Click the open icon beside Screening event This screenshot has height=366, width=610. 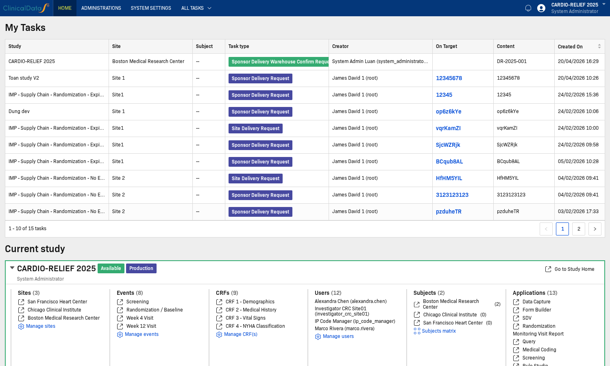[120, 302]
